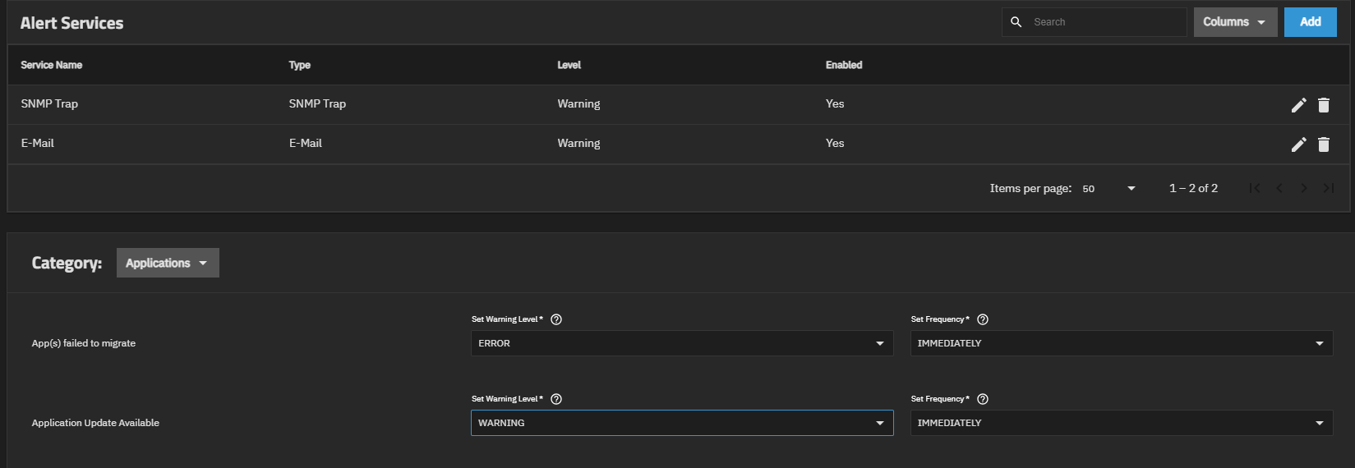Edit the E-Mail alert service

1298,145
